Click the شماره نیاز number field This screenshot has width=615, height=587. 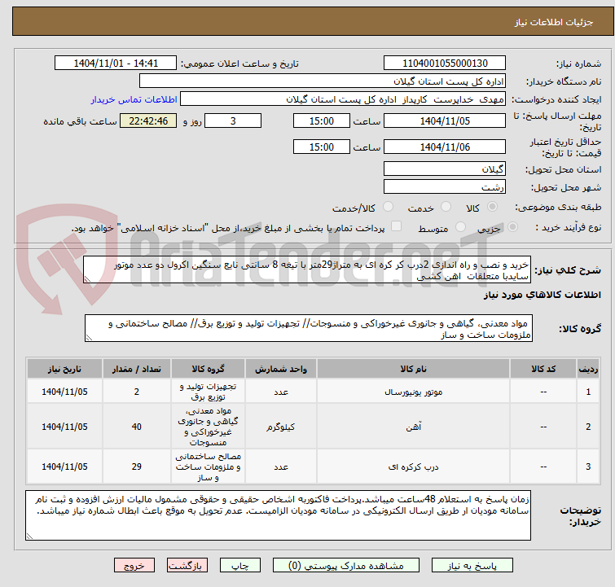(x=445, y=64)
